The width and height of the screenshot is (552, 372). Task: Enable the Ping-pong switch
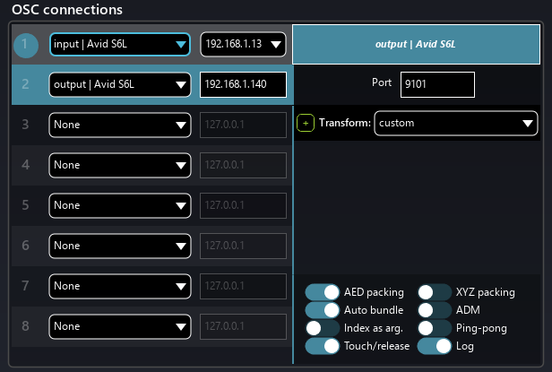coord(435,328)
